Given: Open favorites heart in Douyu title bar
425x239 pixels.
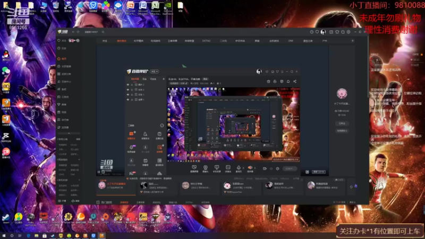Looking at the screenshot, I should pyautogui.click(x=317, y=32).
